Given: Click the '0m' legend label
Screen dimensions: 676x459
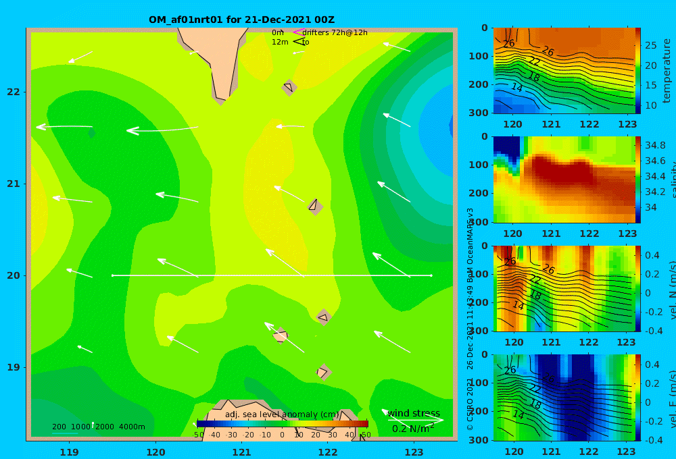Looking at the screenshot, I should tap(278, 32).
